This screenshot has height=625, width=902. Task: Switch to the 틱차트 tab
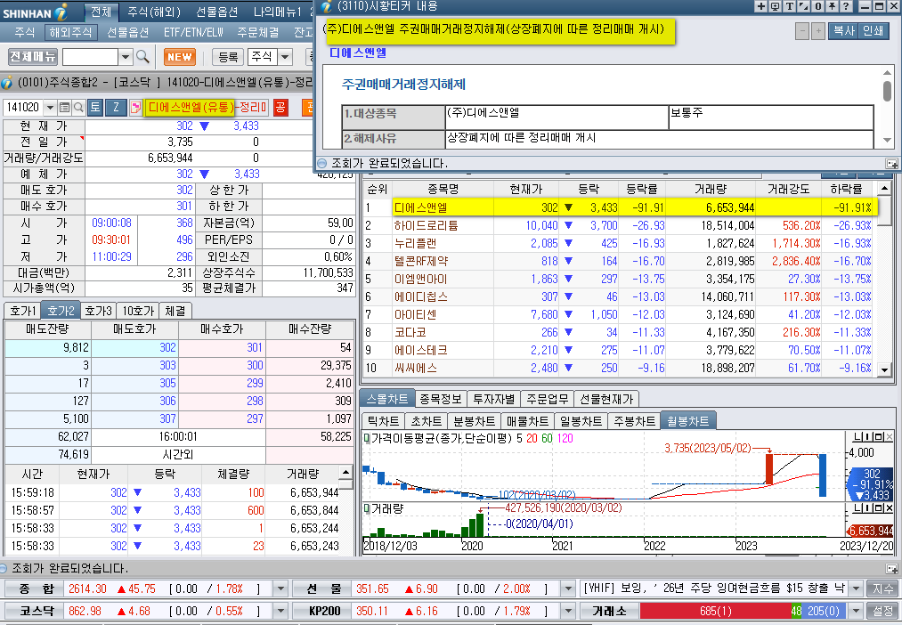click(x=383, y=421)
